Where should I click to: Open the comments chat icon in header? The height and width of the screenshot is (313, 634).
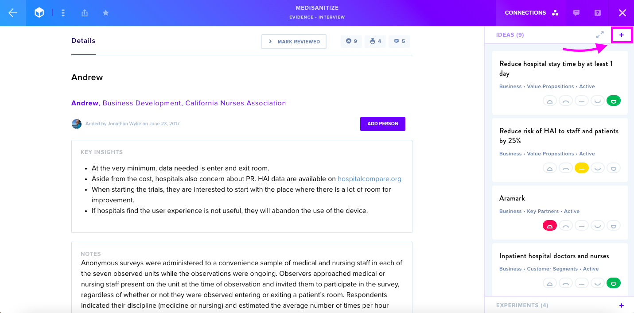pyautogui.click(x=576, y=13)
